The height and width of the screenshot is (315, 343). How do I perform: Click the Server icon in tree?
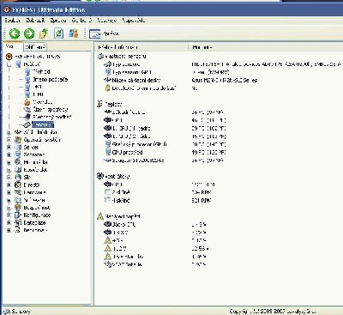(18, 147)
